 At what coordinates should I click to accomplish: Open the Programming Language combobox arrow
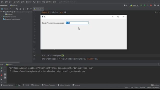tap(87, 23)
